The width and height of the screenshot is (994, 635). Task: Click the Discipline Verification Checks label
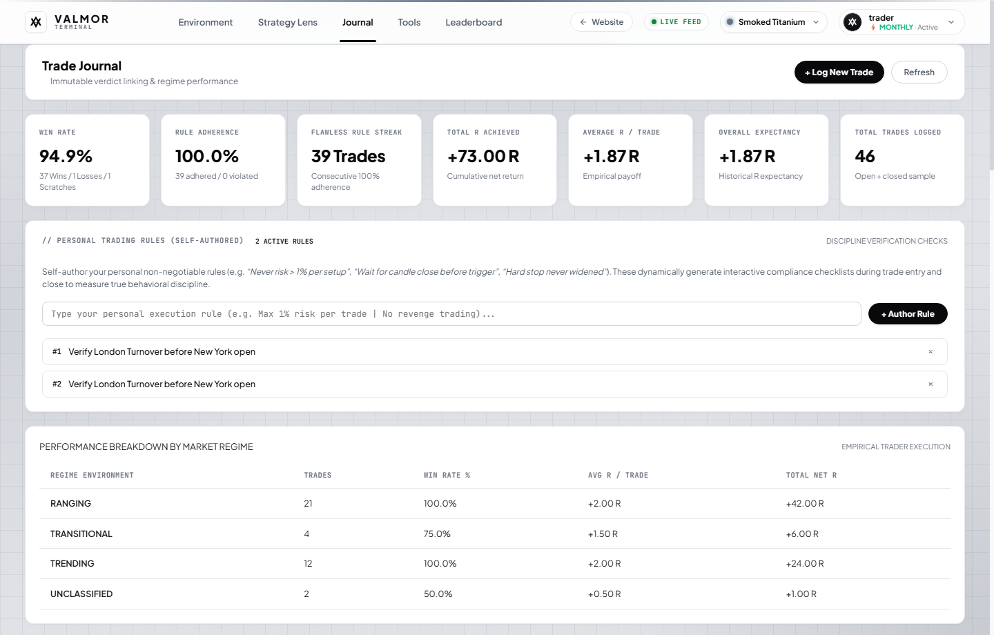[887, 242]
